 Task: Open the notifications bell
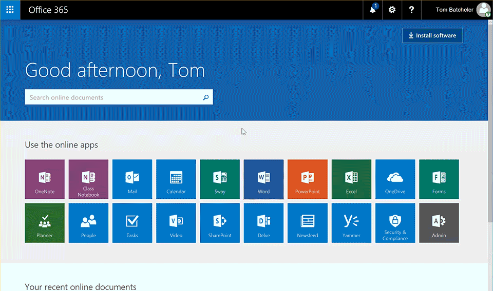(x=373, y=10)
